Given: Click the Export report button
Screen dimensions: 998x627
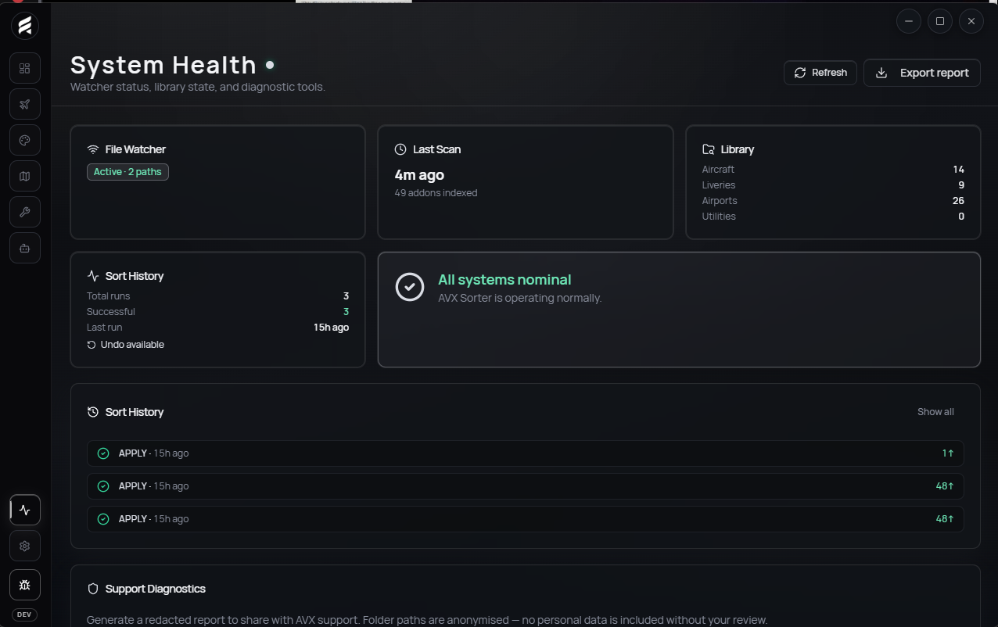Looking at the screenshot, I should (x=922, y=73).
